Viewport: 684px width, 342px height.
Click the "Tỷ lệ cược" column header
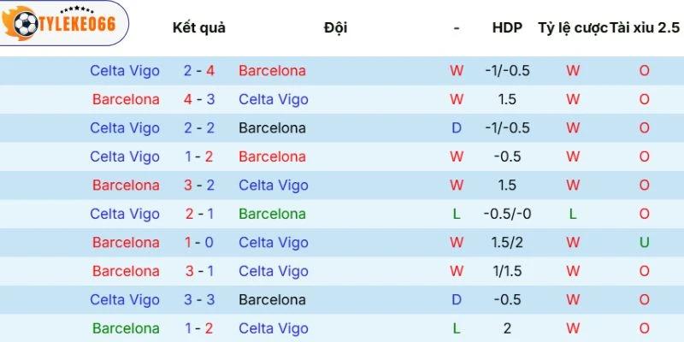pos(572,27)
